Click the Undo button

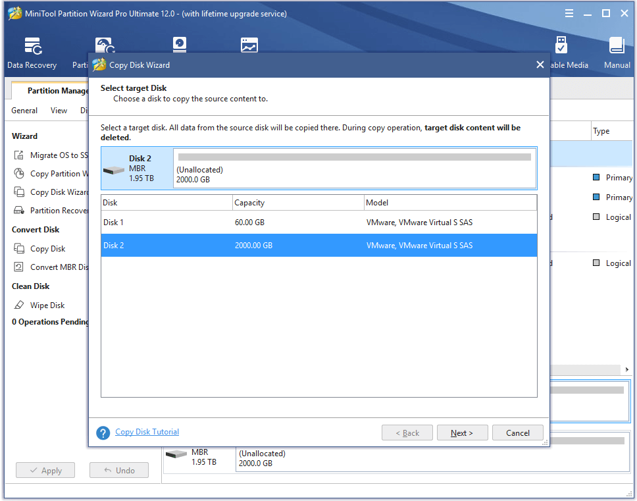(119, 470)
